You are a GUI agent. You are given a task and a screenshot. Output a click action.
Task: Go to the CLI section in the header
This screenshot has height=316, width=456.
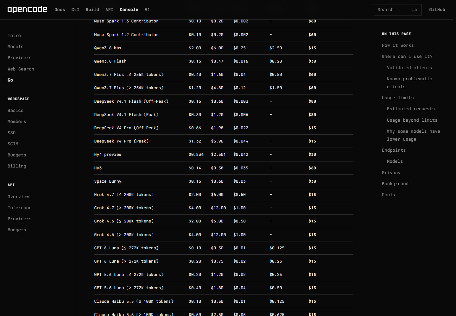coord(75,9)
